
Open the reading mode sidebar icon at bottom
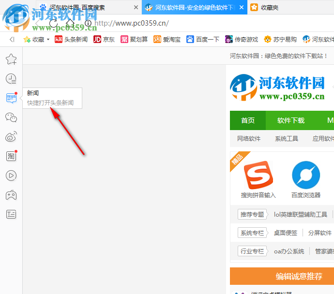pyautogui.click(x=11, y=214)
